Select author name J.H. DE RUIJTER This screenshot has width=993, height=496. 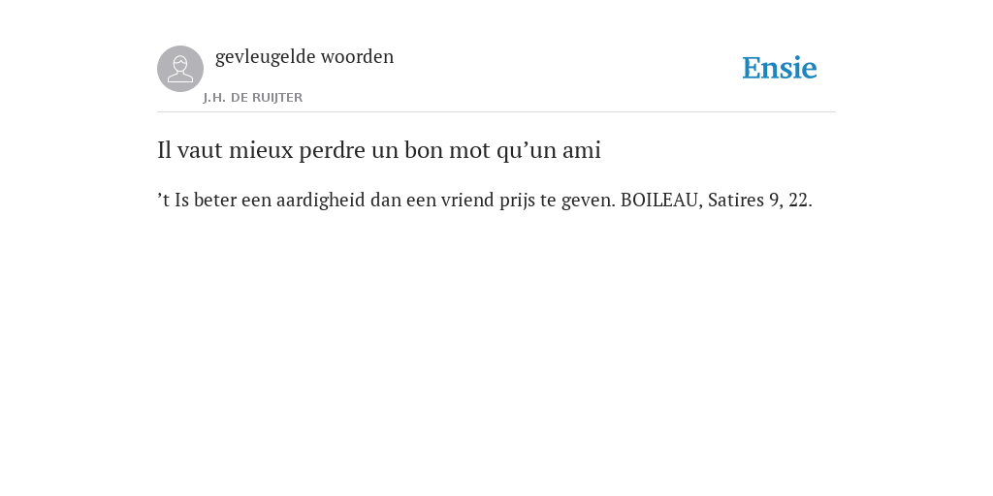click(x=253, y=98)
